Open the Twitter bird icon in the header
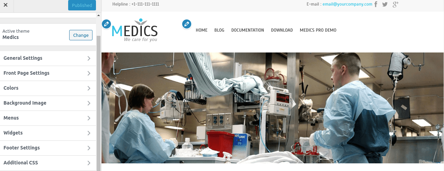 (385, 5)
